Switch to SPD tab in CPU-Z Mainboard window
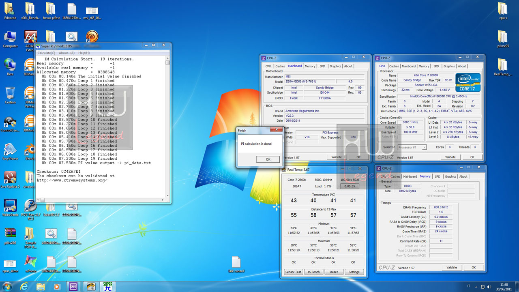519x292 pixels. pyautogui.click(x=322, y=66)
